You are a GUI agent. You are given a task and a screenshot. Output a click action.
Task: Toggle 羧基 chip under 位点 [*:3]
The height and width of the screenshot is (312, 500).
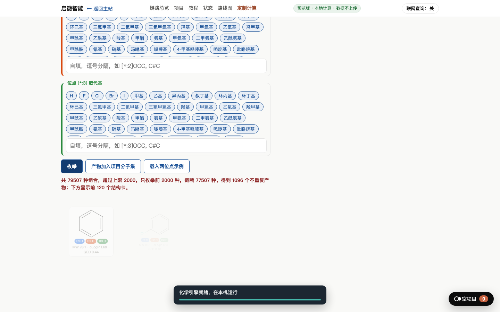tap(121, 118)
